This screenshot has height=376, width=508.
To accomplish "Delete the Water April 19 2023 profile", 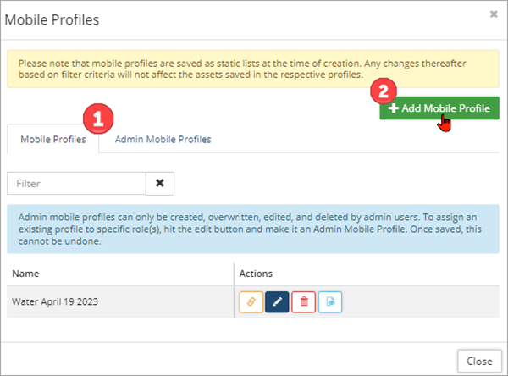I will tap(303, 301).
